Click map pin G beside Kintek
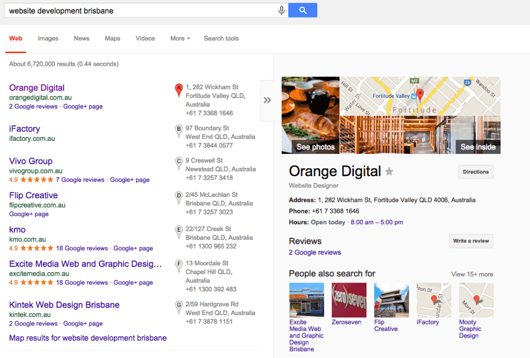530x358 pixels. point(179,306)
